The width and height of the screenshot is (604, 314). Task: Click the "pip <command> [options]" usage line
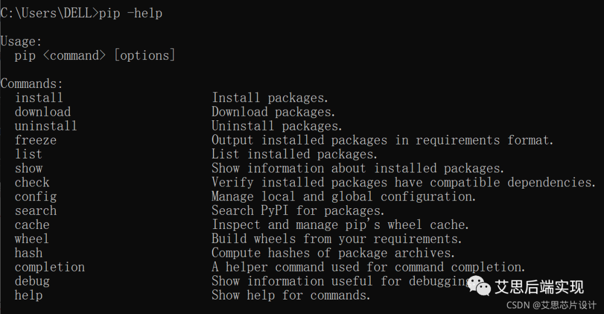[x=95, y=55]
